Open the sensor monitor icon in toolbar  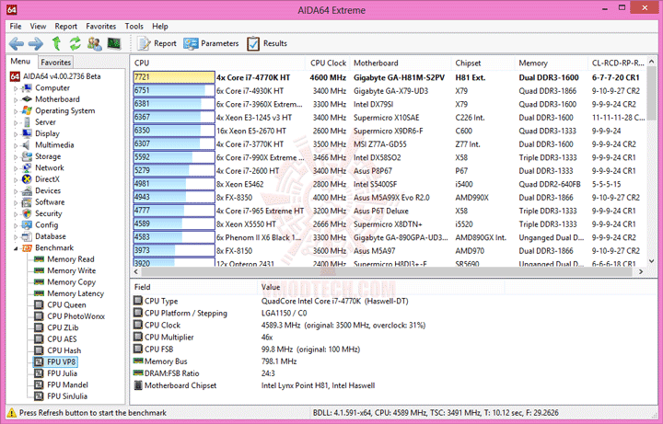click(114, 43)
